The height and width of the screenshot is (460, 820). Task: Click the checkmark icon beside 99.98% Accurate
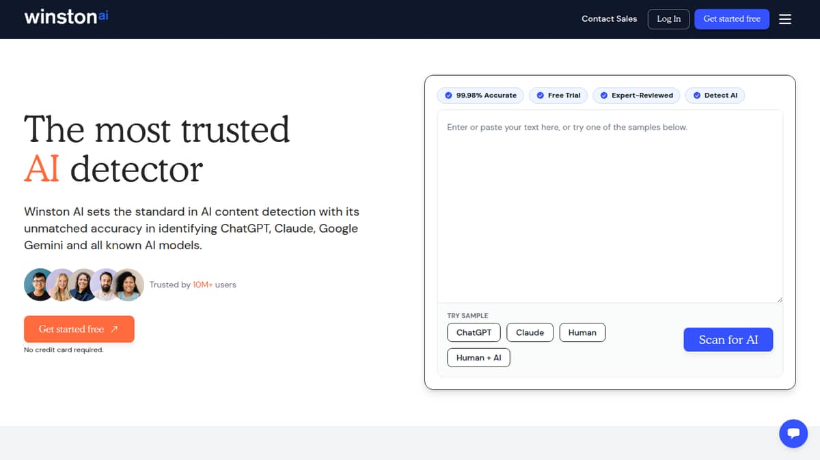[x=448, y=96]
